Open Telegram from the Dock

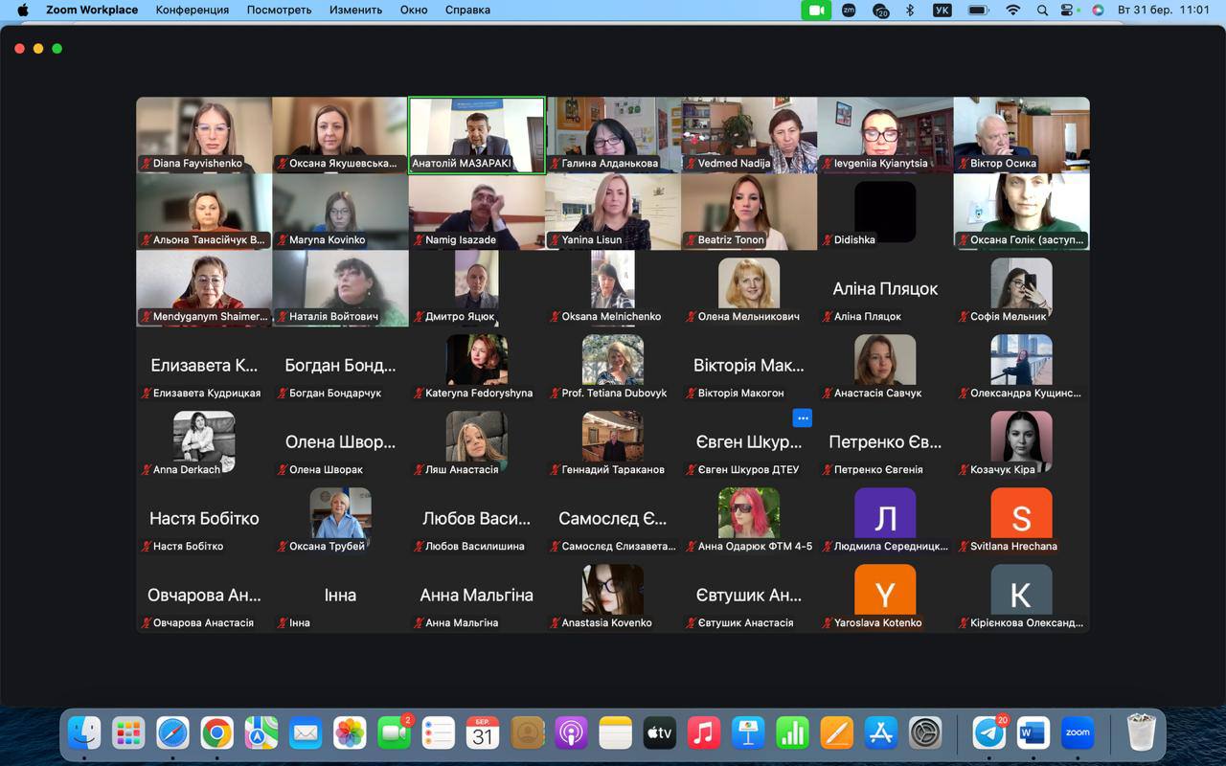[x=989, y=733]
